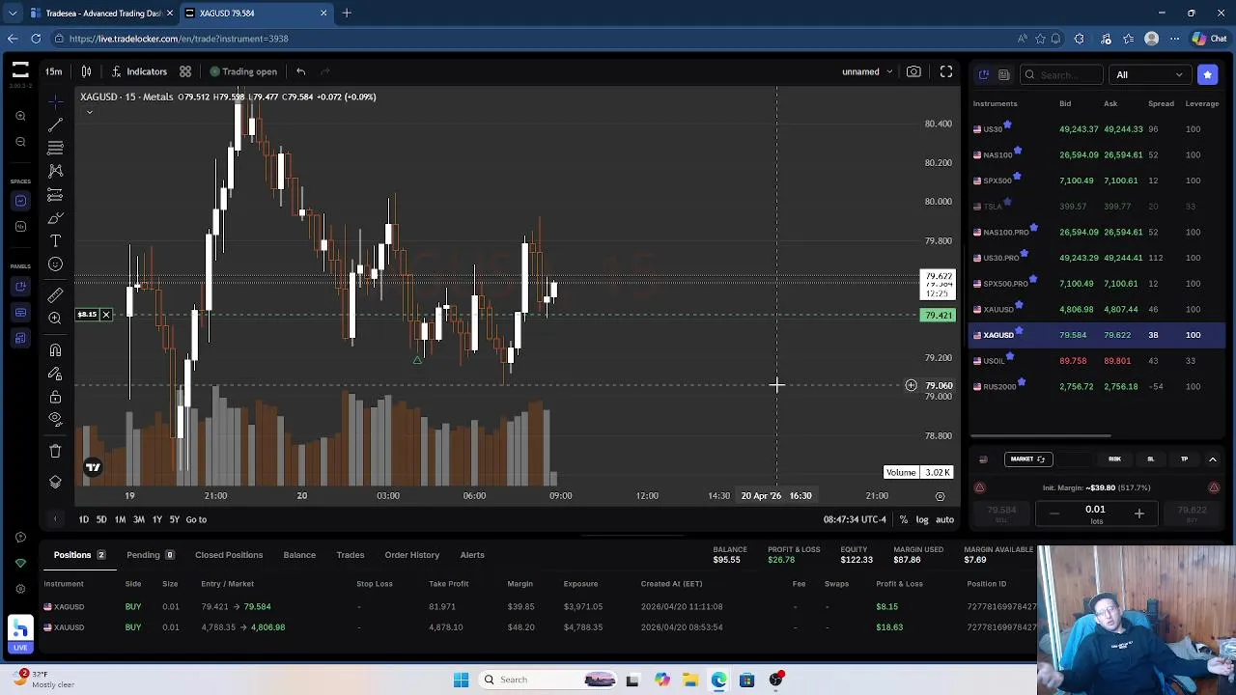Toggle percent scale on price axis
This screenshot has width=1236, height=695.
[x=904, y=519]
